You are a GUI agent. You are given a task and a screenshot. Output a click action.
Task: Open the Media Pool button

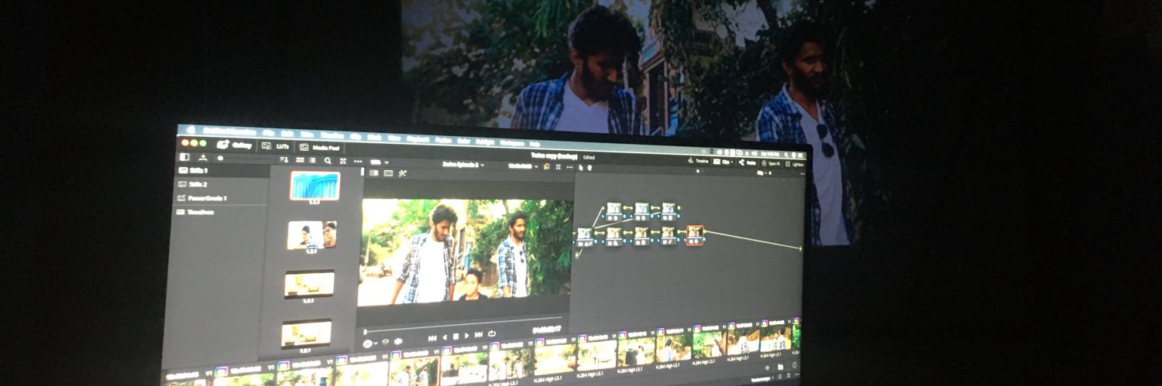319,148
